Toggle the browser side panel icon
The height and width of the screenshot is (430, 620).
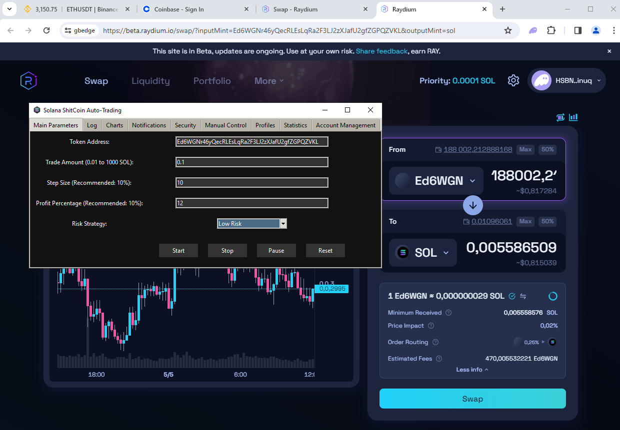pos(578,30)
